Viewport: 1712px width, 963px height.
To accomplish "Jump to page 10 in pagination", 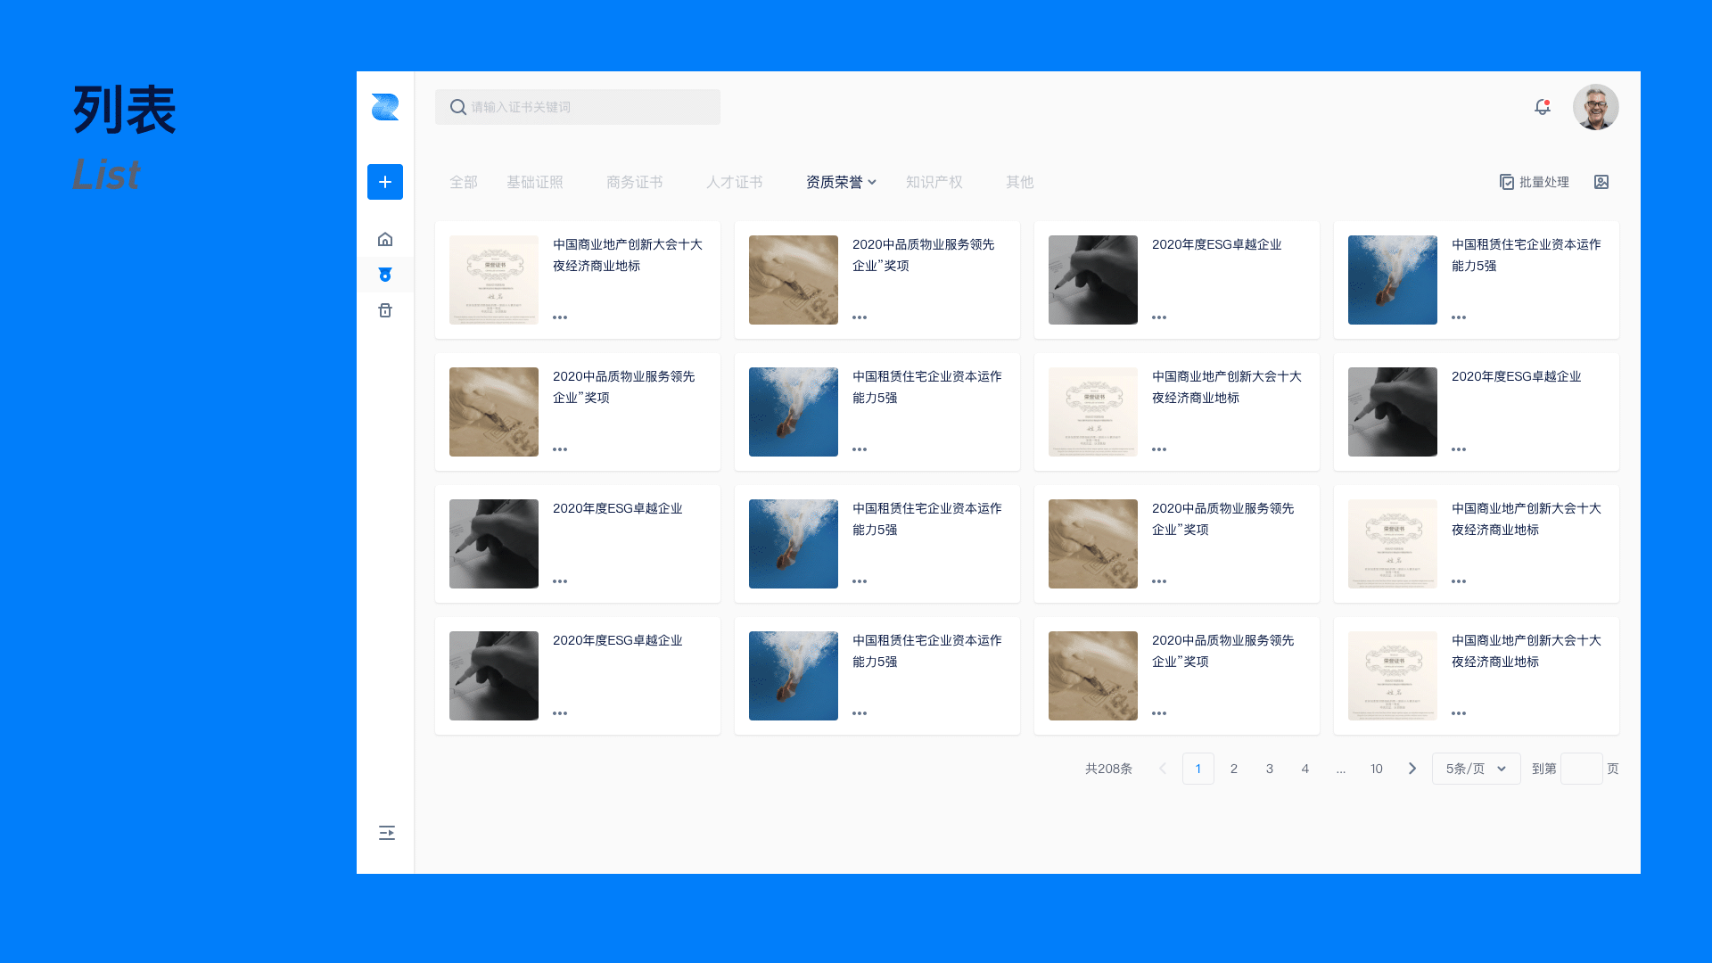I will click(1377, 769).
